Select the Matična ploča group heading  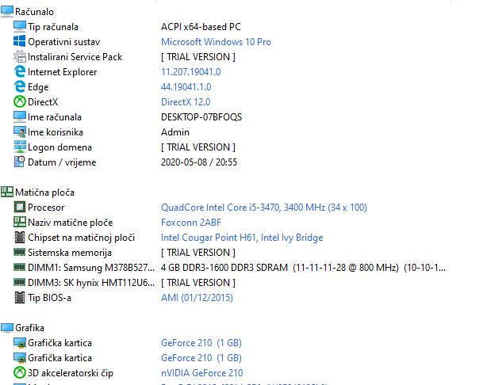click(x=44, y=192)
